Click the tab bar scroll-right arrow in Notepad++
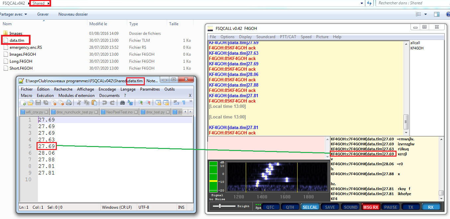Image resolution: width=450 pixels, height=219 pixels. [191, 112]
